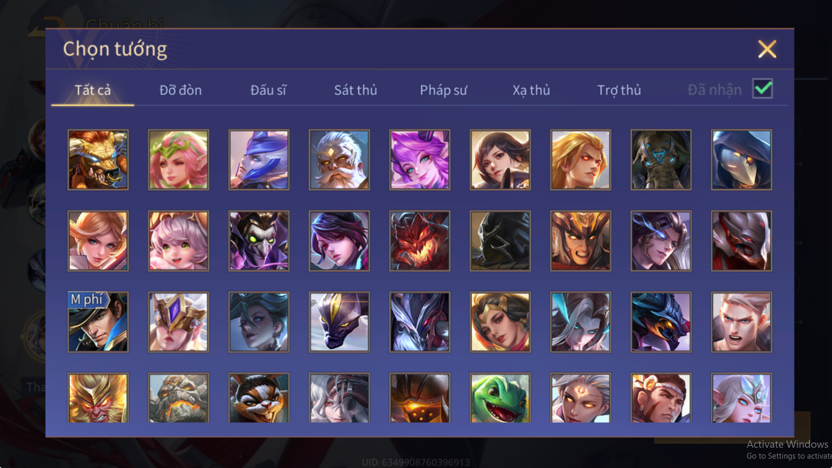Show the 'Pháp sư' hero category
Screen dimensions: 832x468
coord(444,90)
